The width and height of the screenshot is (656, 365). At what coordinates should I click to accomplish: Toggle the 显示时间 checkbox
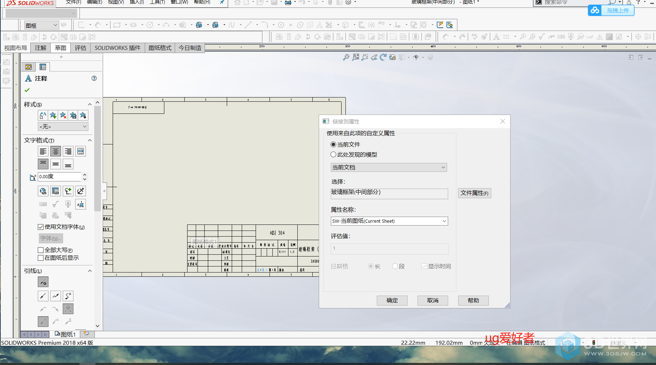[424, 266]
